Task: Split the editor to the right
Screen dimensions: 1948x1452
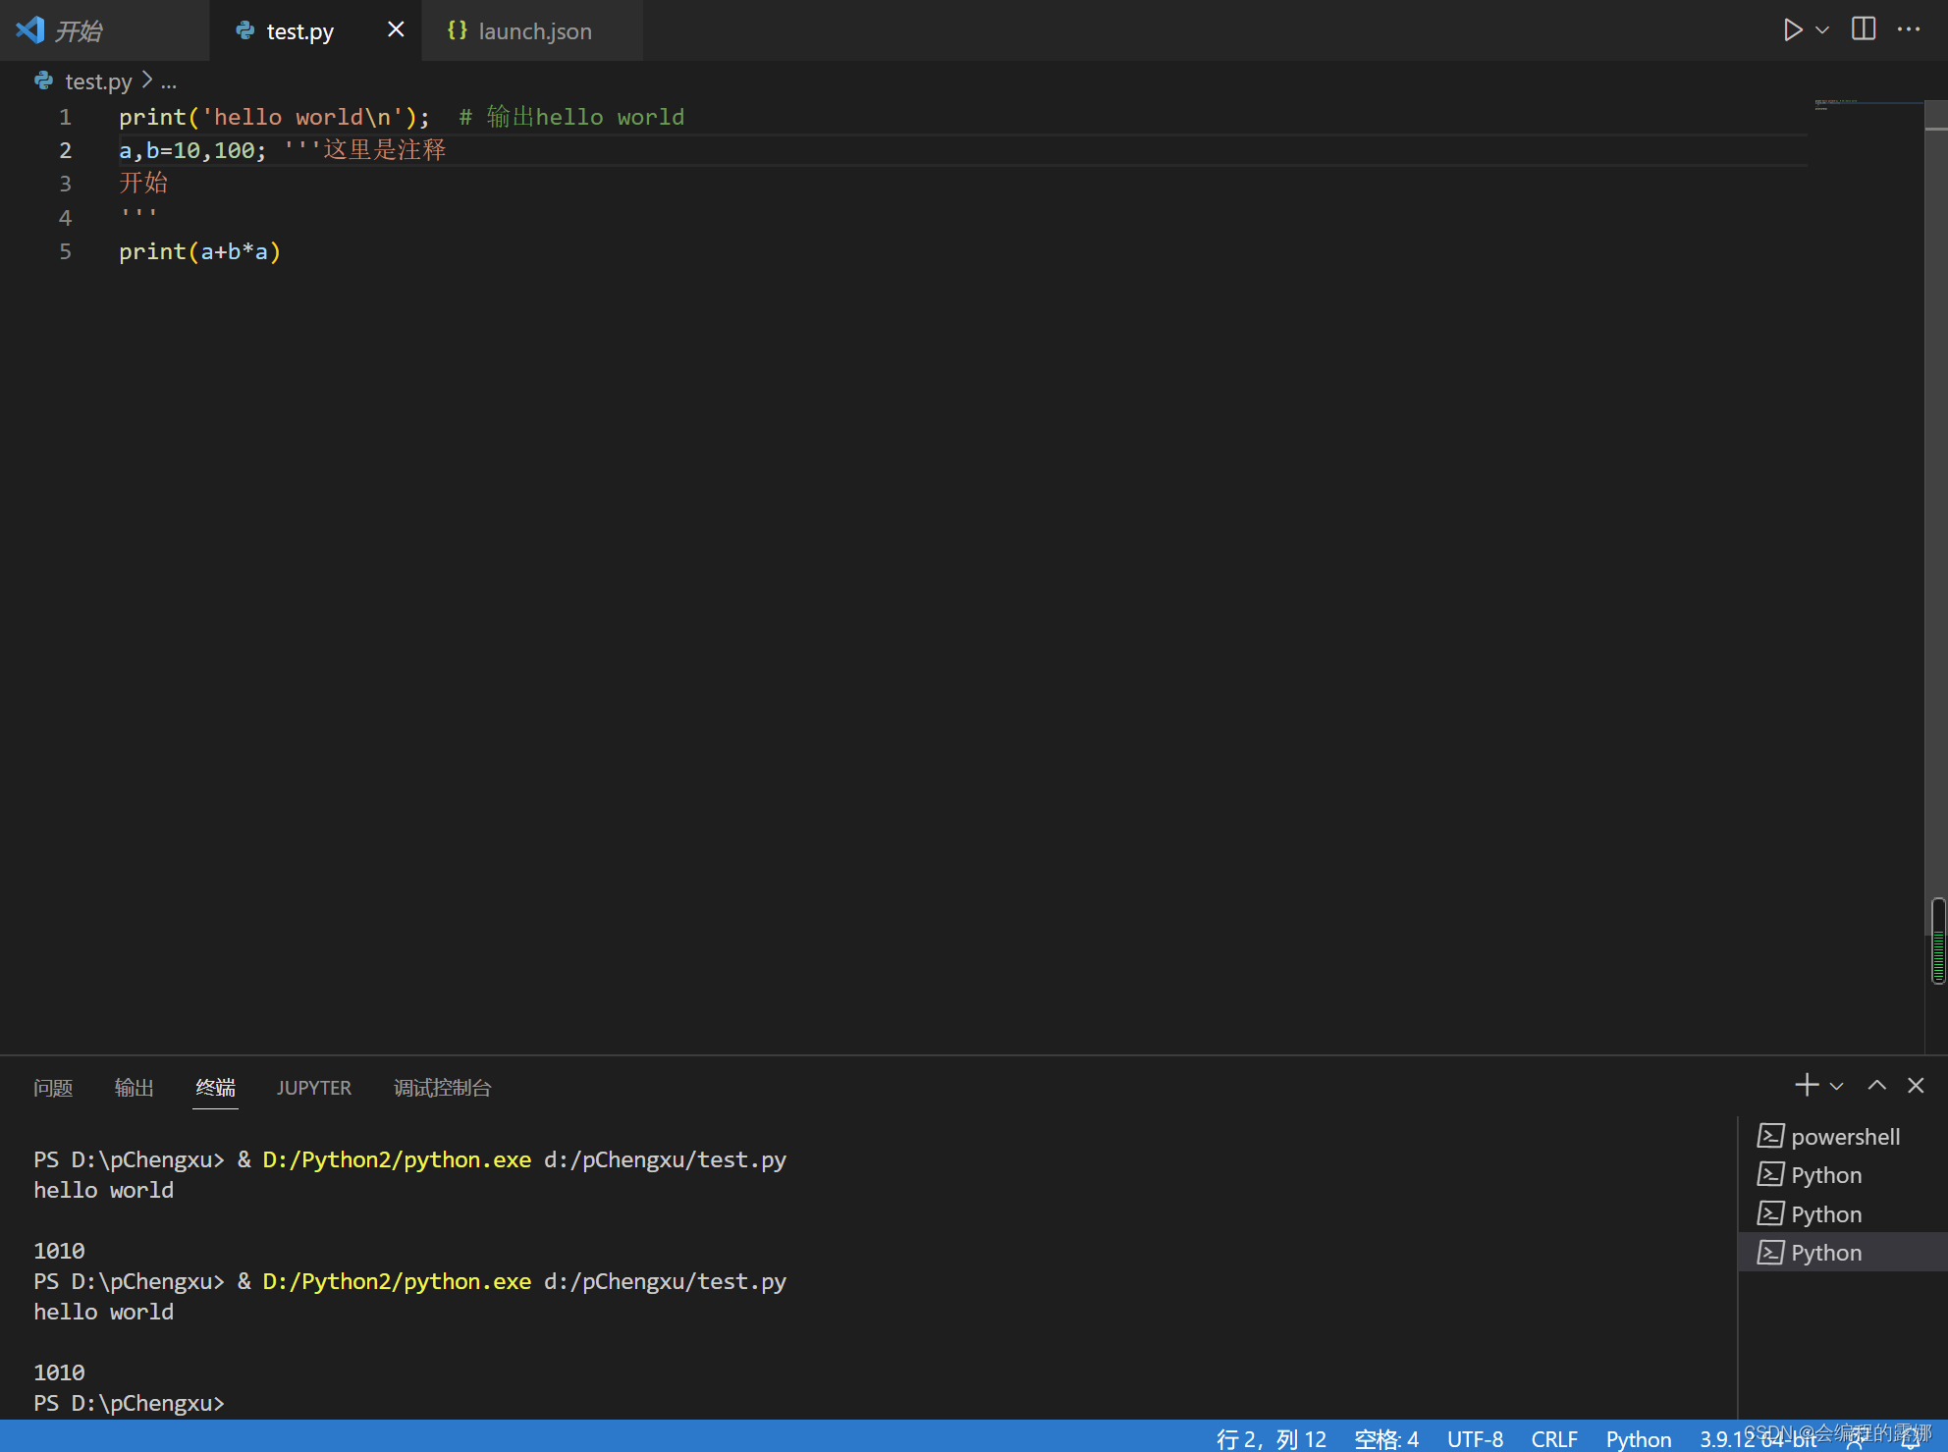Action: 1863,29
